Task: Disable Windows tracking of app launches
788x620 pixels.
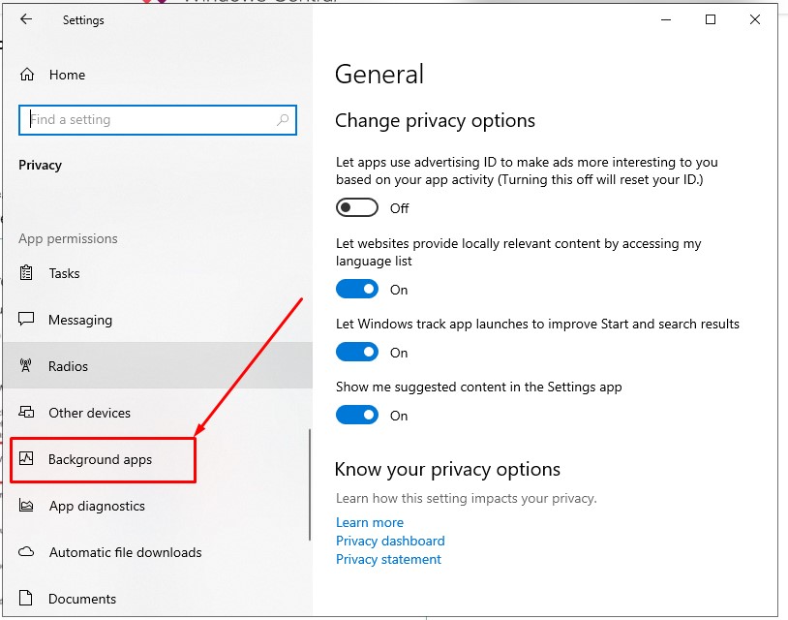Action: 356,352
